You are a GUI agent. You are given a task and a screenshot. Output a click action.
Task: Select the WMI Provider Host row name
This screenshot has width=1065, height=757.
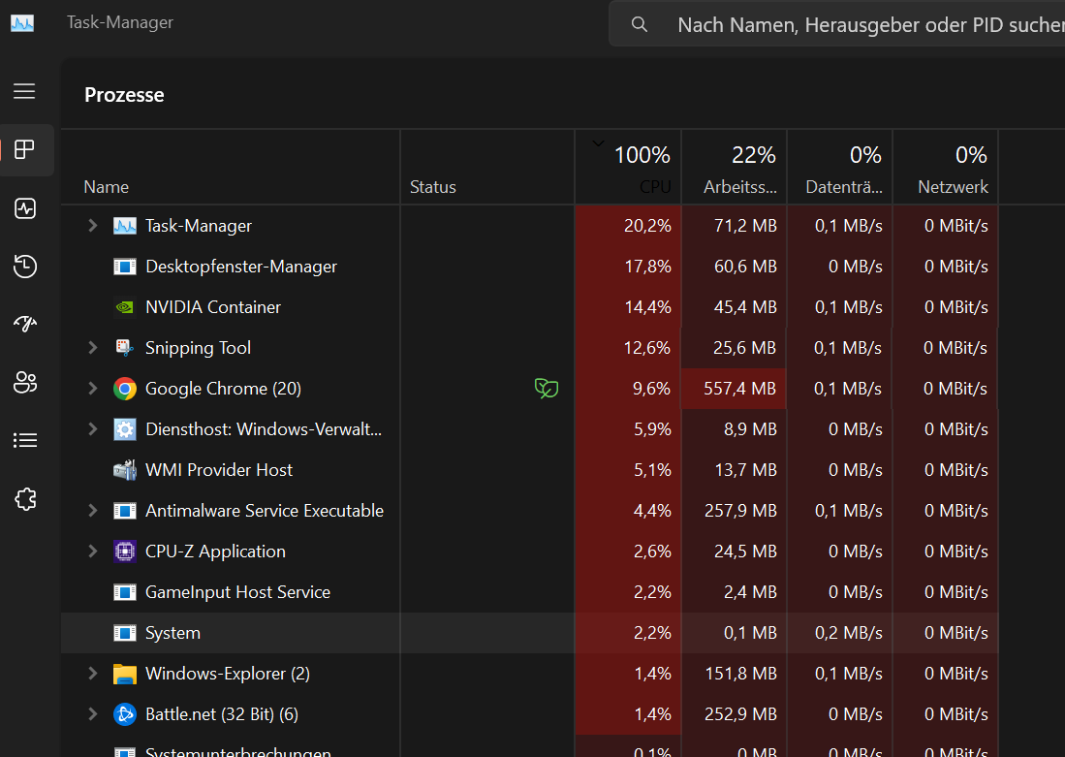point(219,470)
